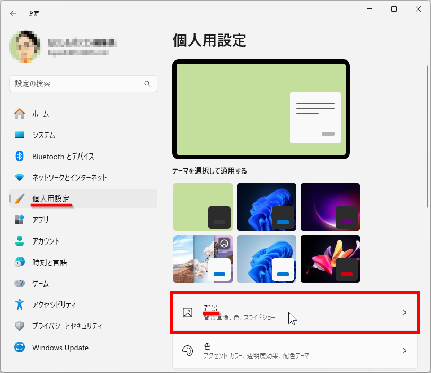Click テーマを選択して適用する label
The height and width of the screenshot is (373, 431).
[210, 171]
